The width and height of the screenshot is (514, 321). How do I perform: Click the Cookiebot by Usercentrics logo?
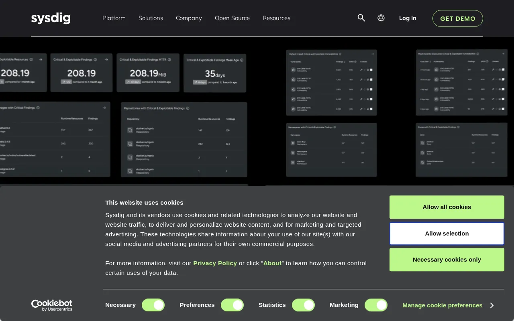click(52, 305)
